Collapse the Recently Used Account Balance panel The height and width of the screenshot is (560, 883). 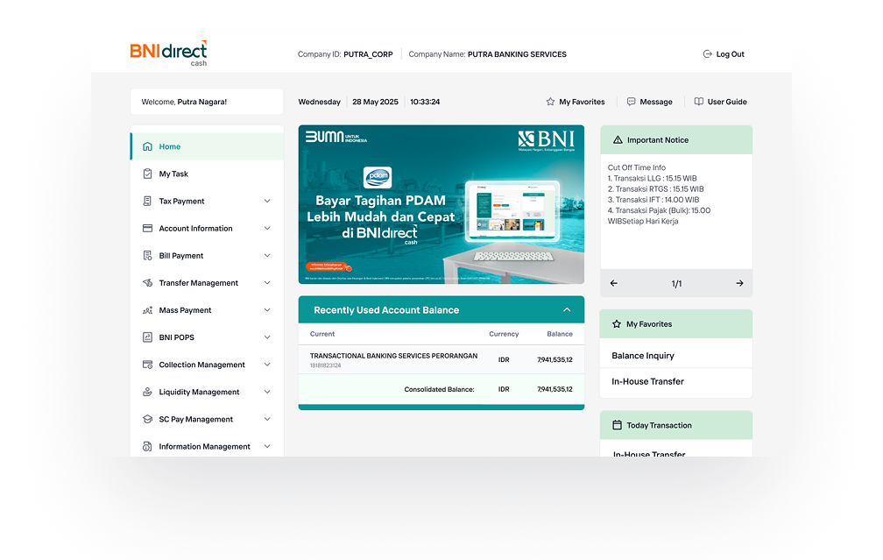[x=569, y=309]
